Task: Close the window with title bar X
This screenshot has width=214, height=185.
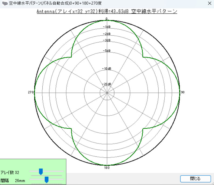Action: tap(209, 4)
